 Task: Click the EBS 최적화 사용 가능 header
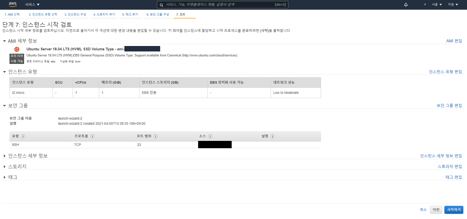click(x=239, y=82)
